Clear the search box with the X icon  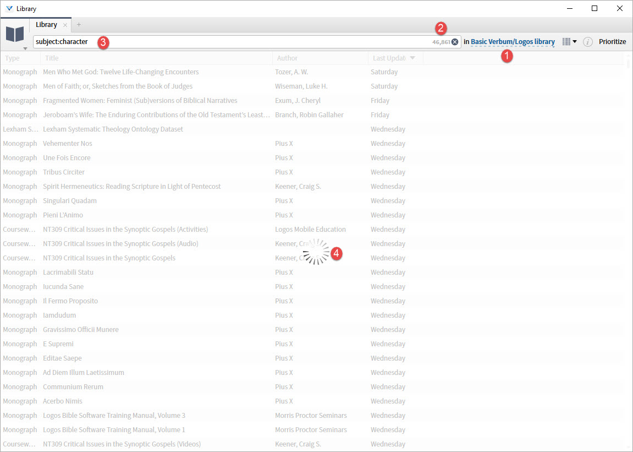tap(455, 42)
